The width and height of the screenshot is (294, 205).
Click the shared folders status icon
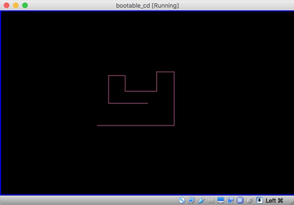click(x=211, y=200)
